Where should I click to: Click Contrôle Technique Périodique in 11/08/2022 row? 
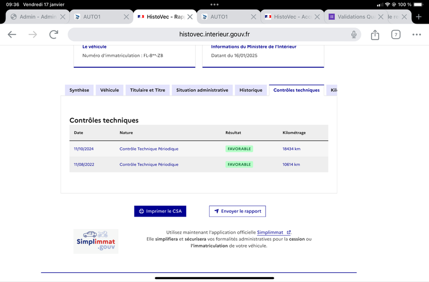point(149,164)
